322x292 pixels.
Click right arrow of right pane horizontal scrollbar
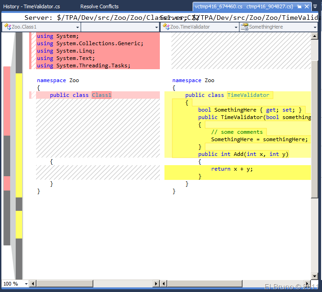click(x=307, y=283)
